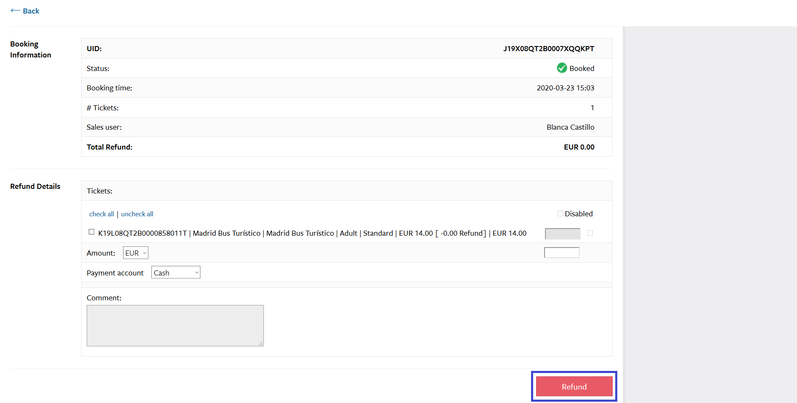Click the uncheck all link

pos(137,214)
